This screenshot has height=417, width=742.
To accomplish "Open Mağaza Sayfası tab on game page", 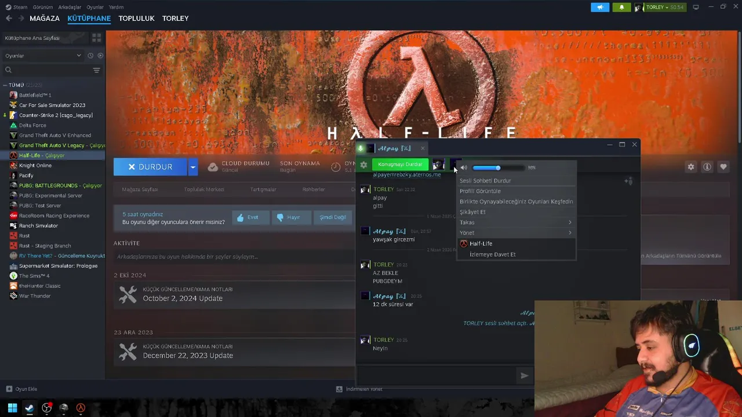I will [140, 189].
